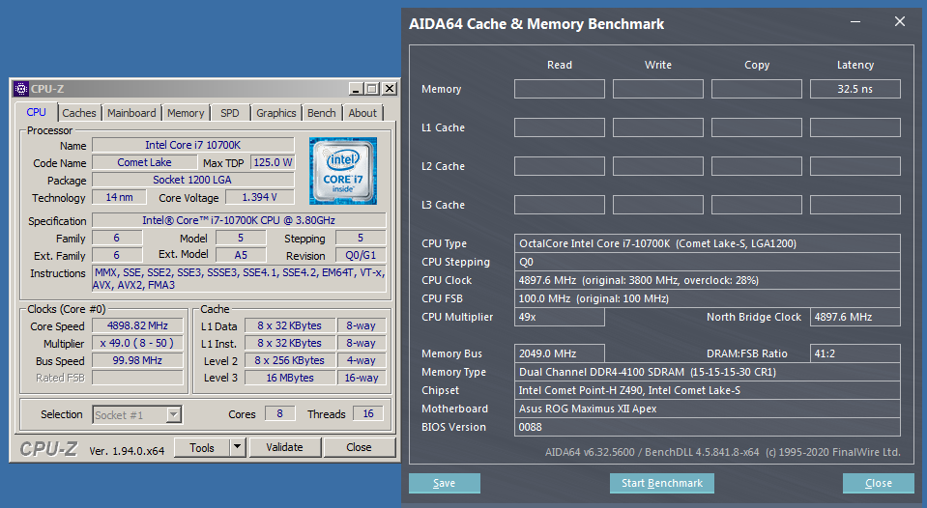The image size is (927, 508).
Task: Click the Validate button
Action: 284,447
